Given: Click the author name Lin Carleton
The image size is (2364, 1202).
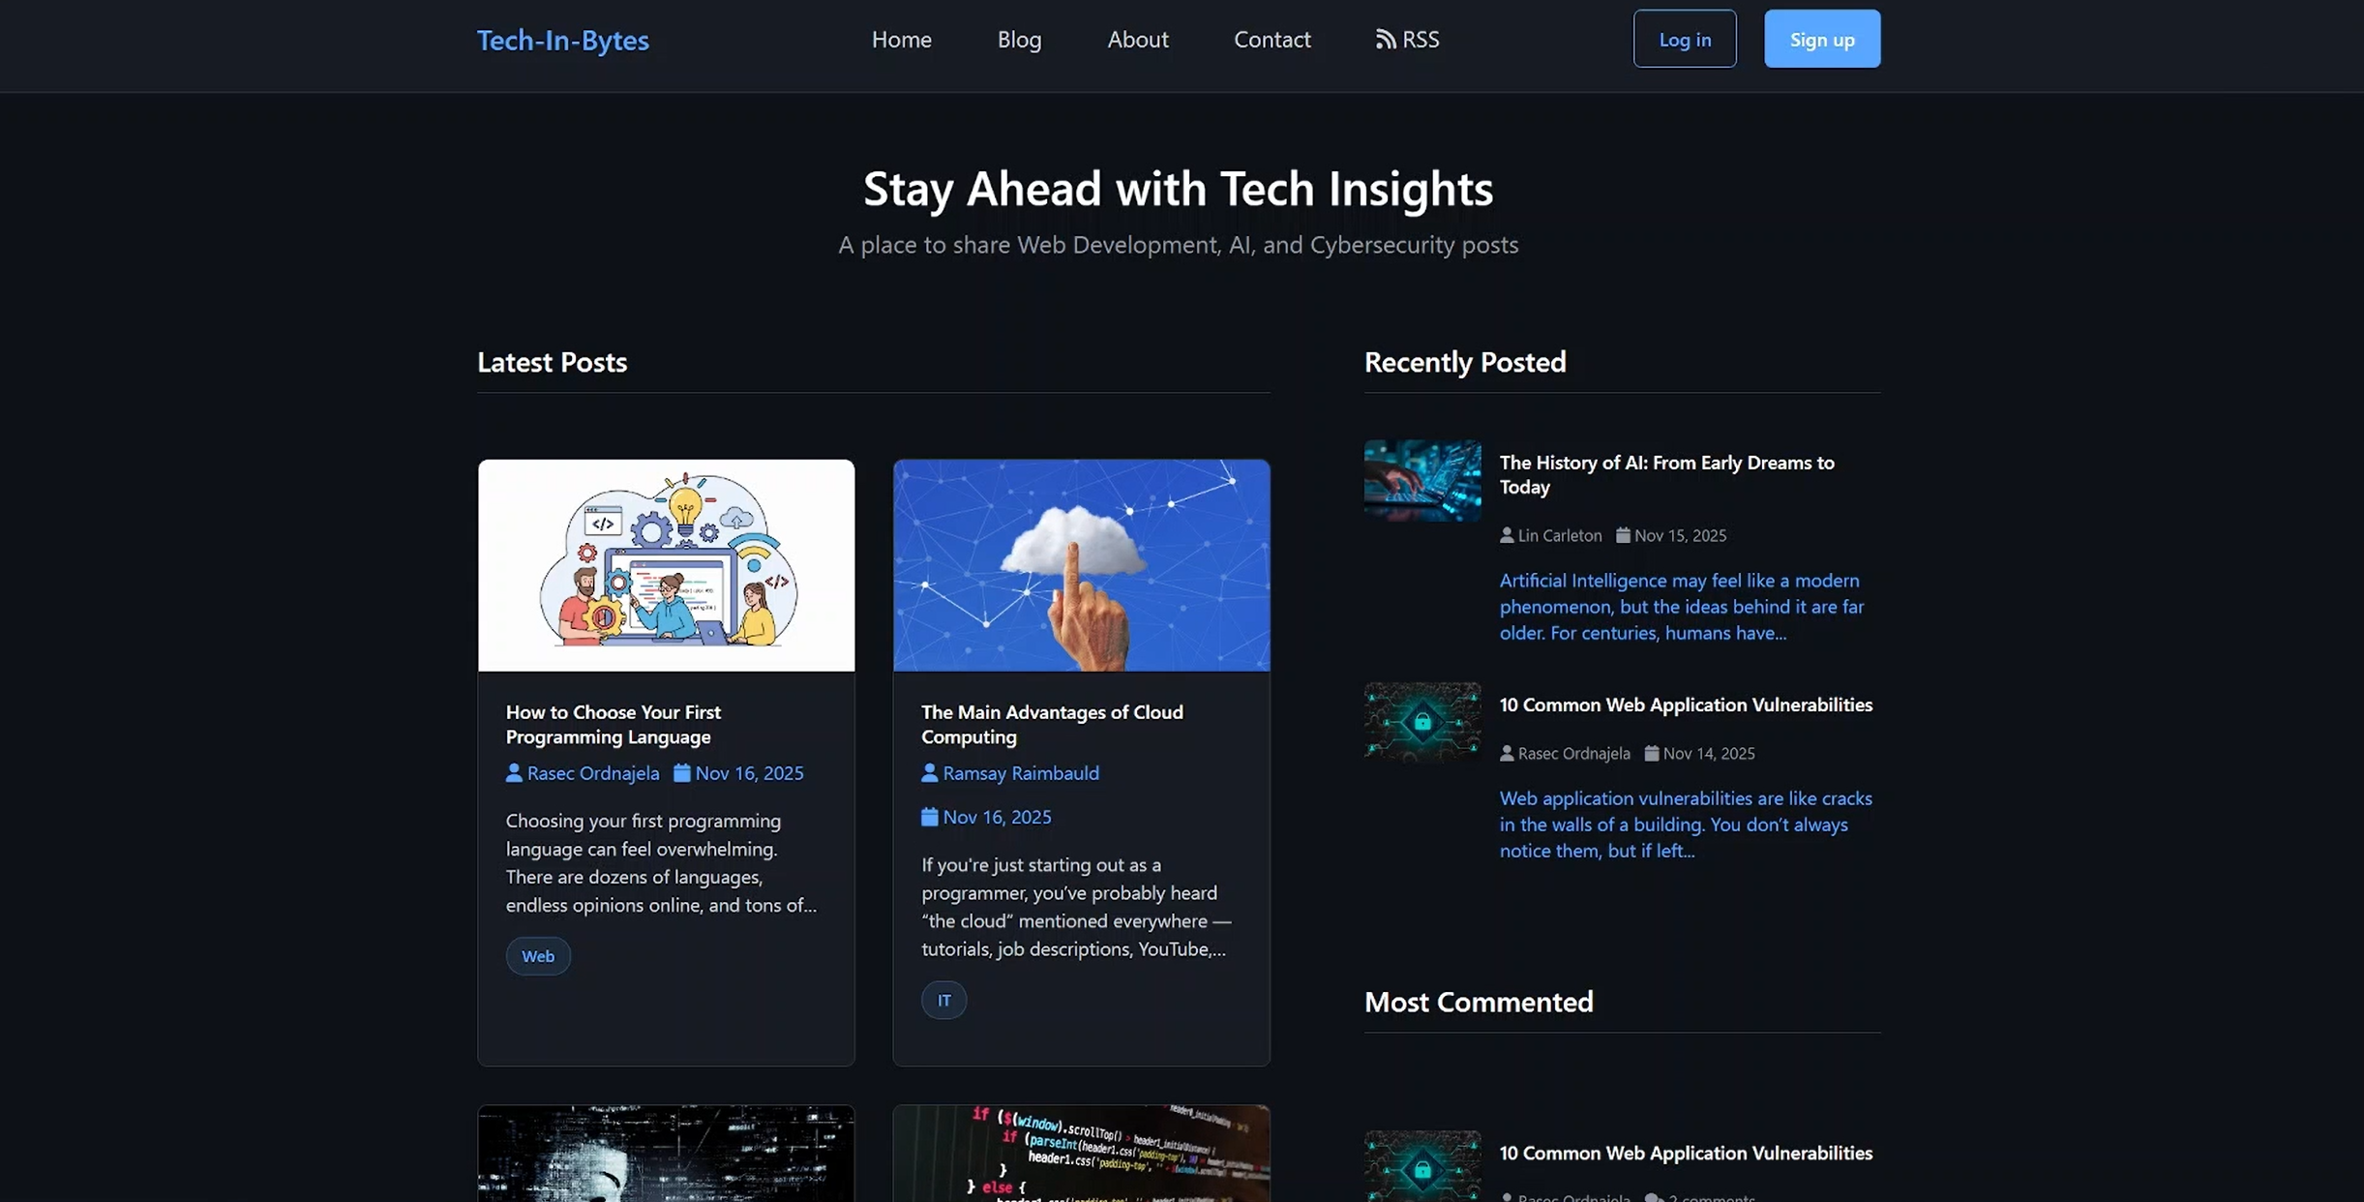Looking at the screenshot, I should click(x=1560, y=535).
